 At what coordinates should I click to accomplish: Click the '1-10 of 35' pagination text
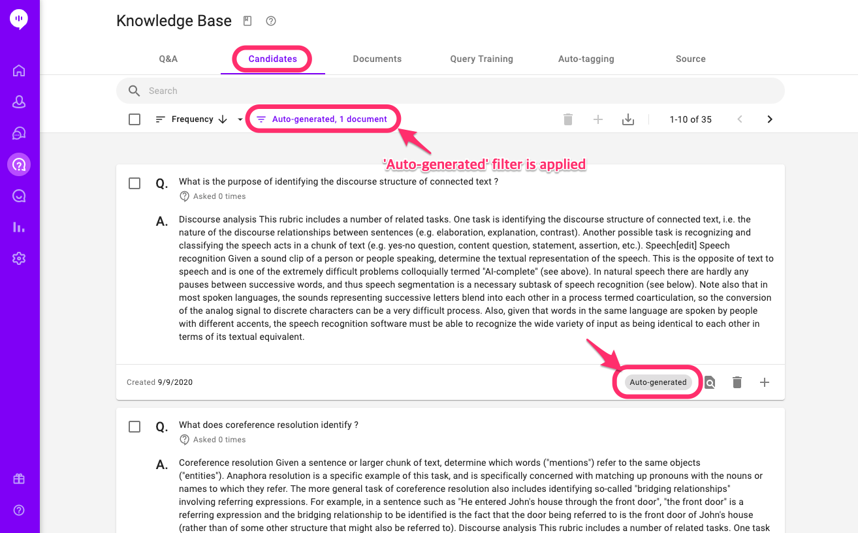point(691,119)
